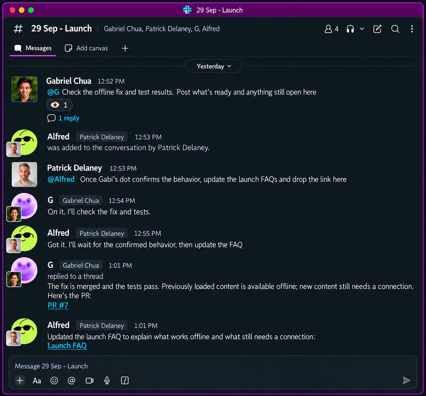Switch to the Messages tab
The image size is (426, 396).
(33, 48)
